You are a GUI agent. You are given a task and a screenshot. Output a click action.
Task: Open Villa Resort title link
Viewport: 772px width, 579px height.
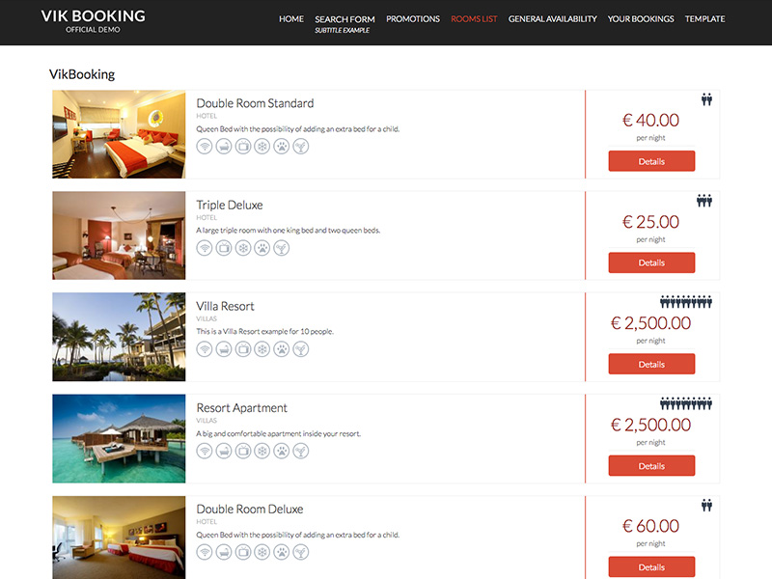click(225, 306)
